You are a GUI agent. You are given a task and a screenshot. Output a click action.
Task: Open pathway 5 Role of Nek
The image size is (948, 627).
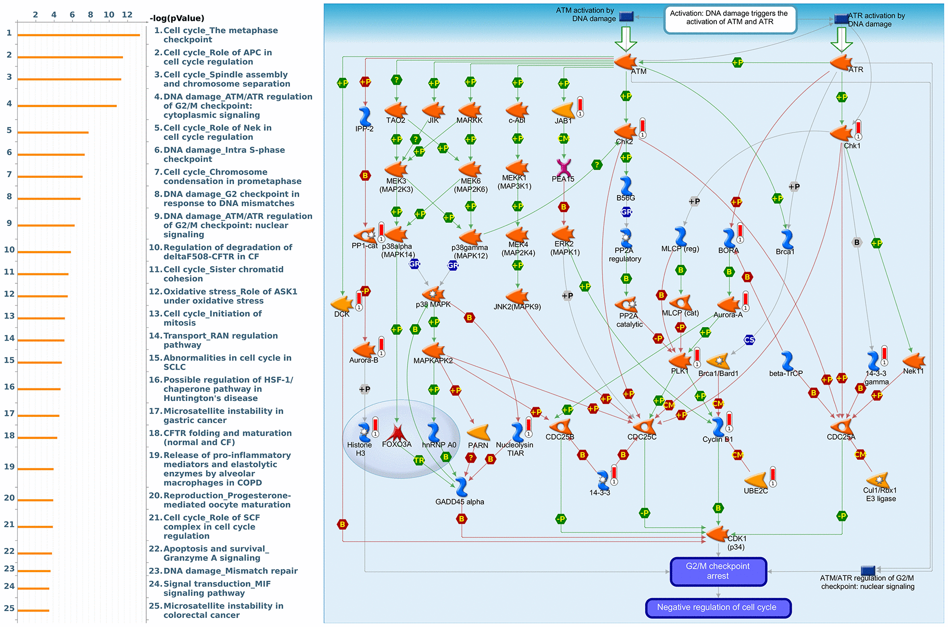tap(213, 132)
